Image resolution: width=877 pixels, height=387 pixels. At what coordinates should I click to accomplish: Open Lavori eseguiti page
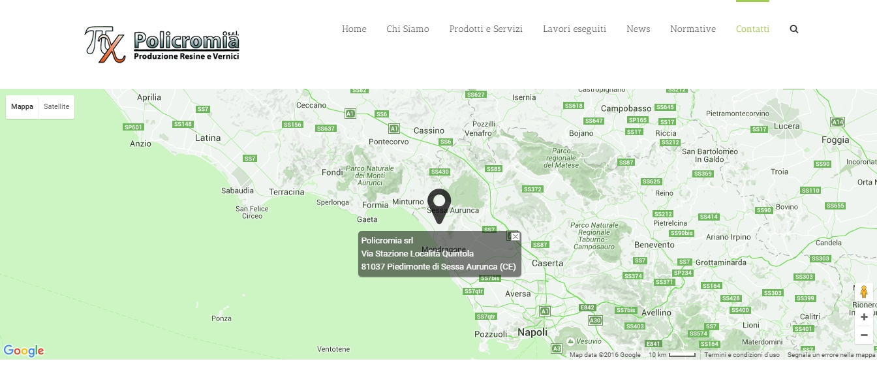tap(574, 29)
